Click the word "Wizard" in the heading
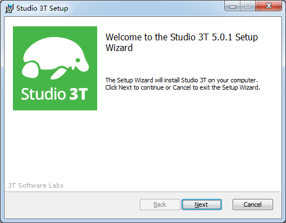The width and height of the screenshot is (286, 223). [119, 48]
